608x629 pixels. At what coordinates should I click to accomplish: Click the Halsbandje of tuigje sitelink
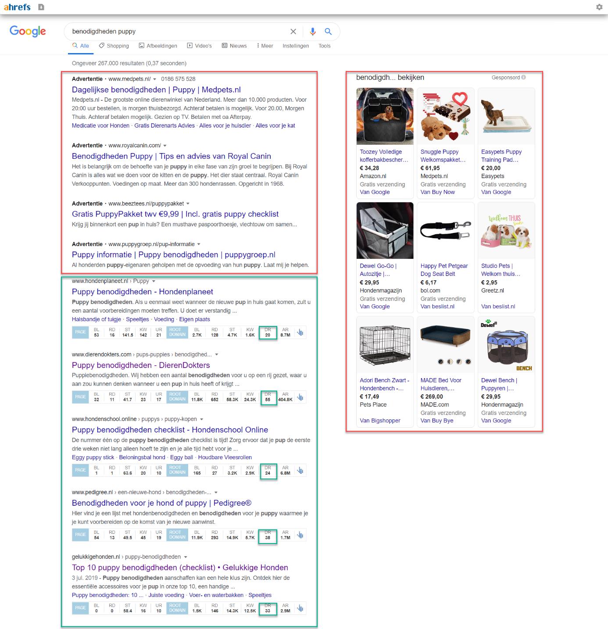tap(97, 319)
